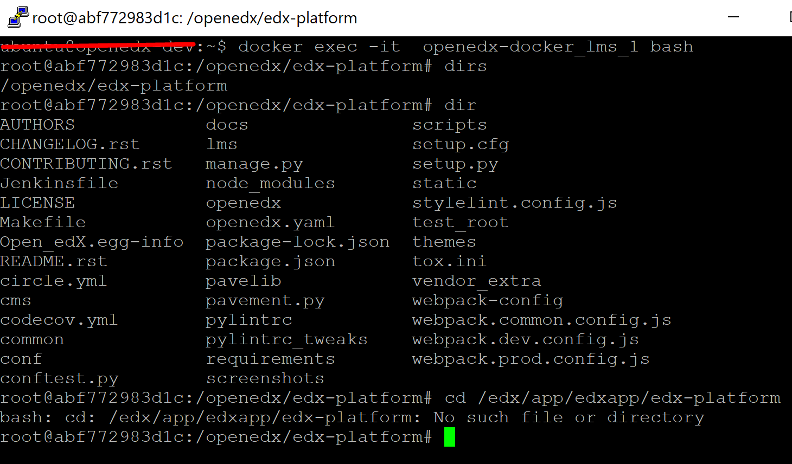Click the README.rst entry in the listing
Screen dimensions: 792x464
pos(53,261)
